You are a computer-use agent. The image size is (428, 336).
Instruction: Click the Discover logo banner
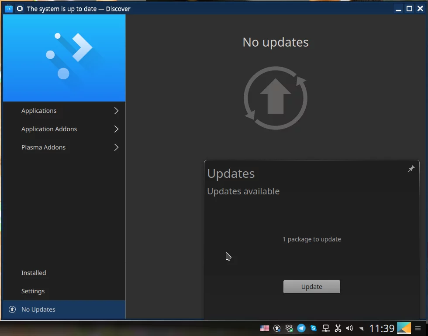pos(64,58)
